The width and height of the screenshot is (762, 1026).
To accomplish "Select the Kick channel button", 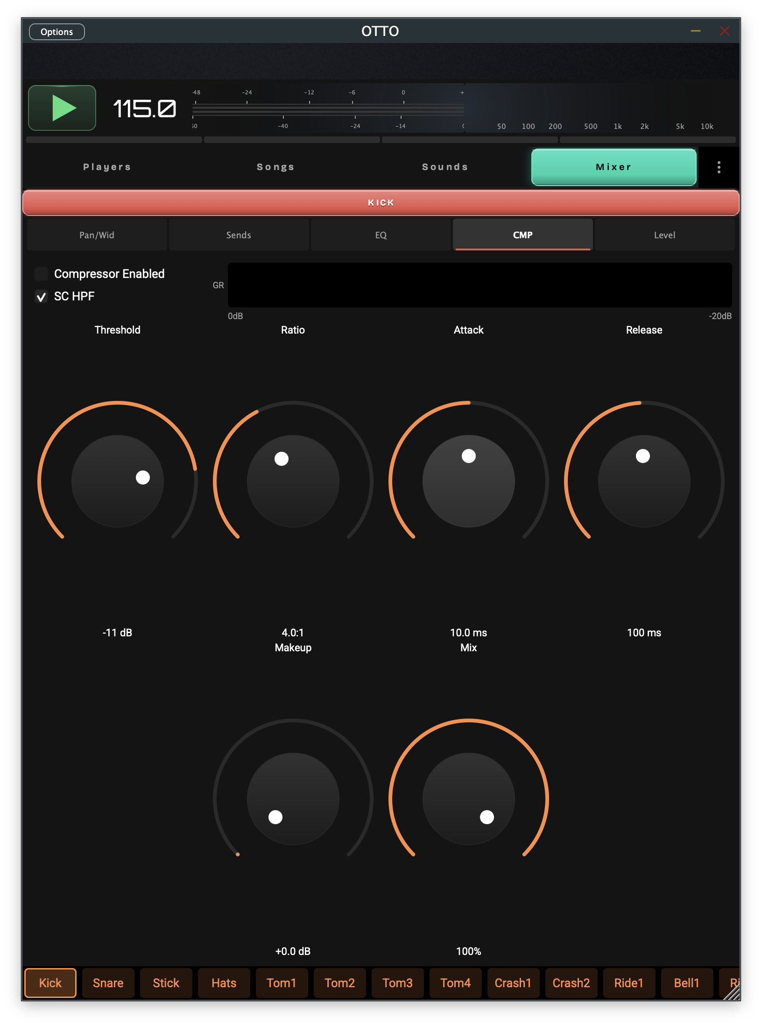I will tap(50, 983).
